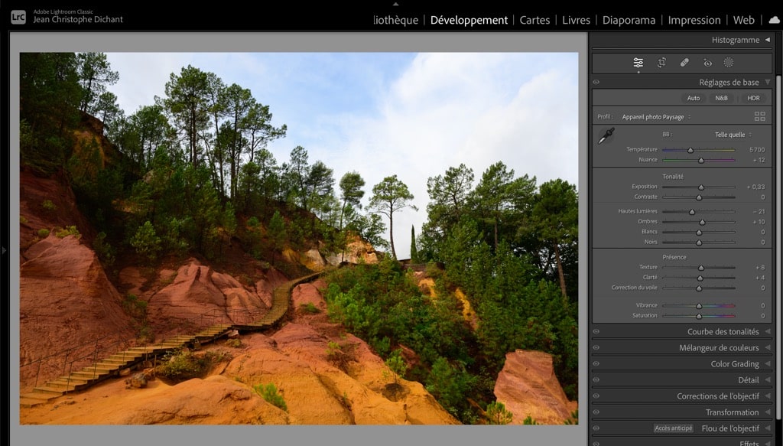783x446 pixels.
Task: Select the Edit sliders tool icon
Action: (x=638, y=63)
